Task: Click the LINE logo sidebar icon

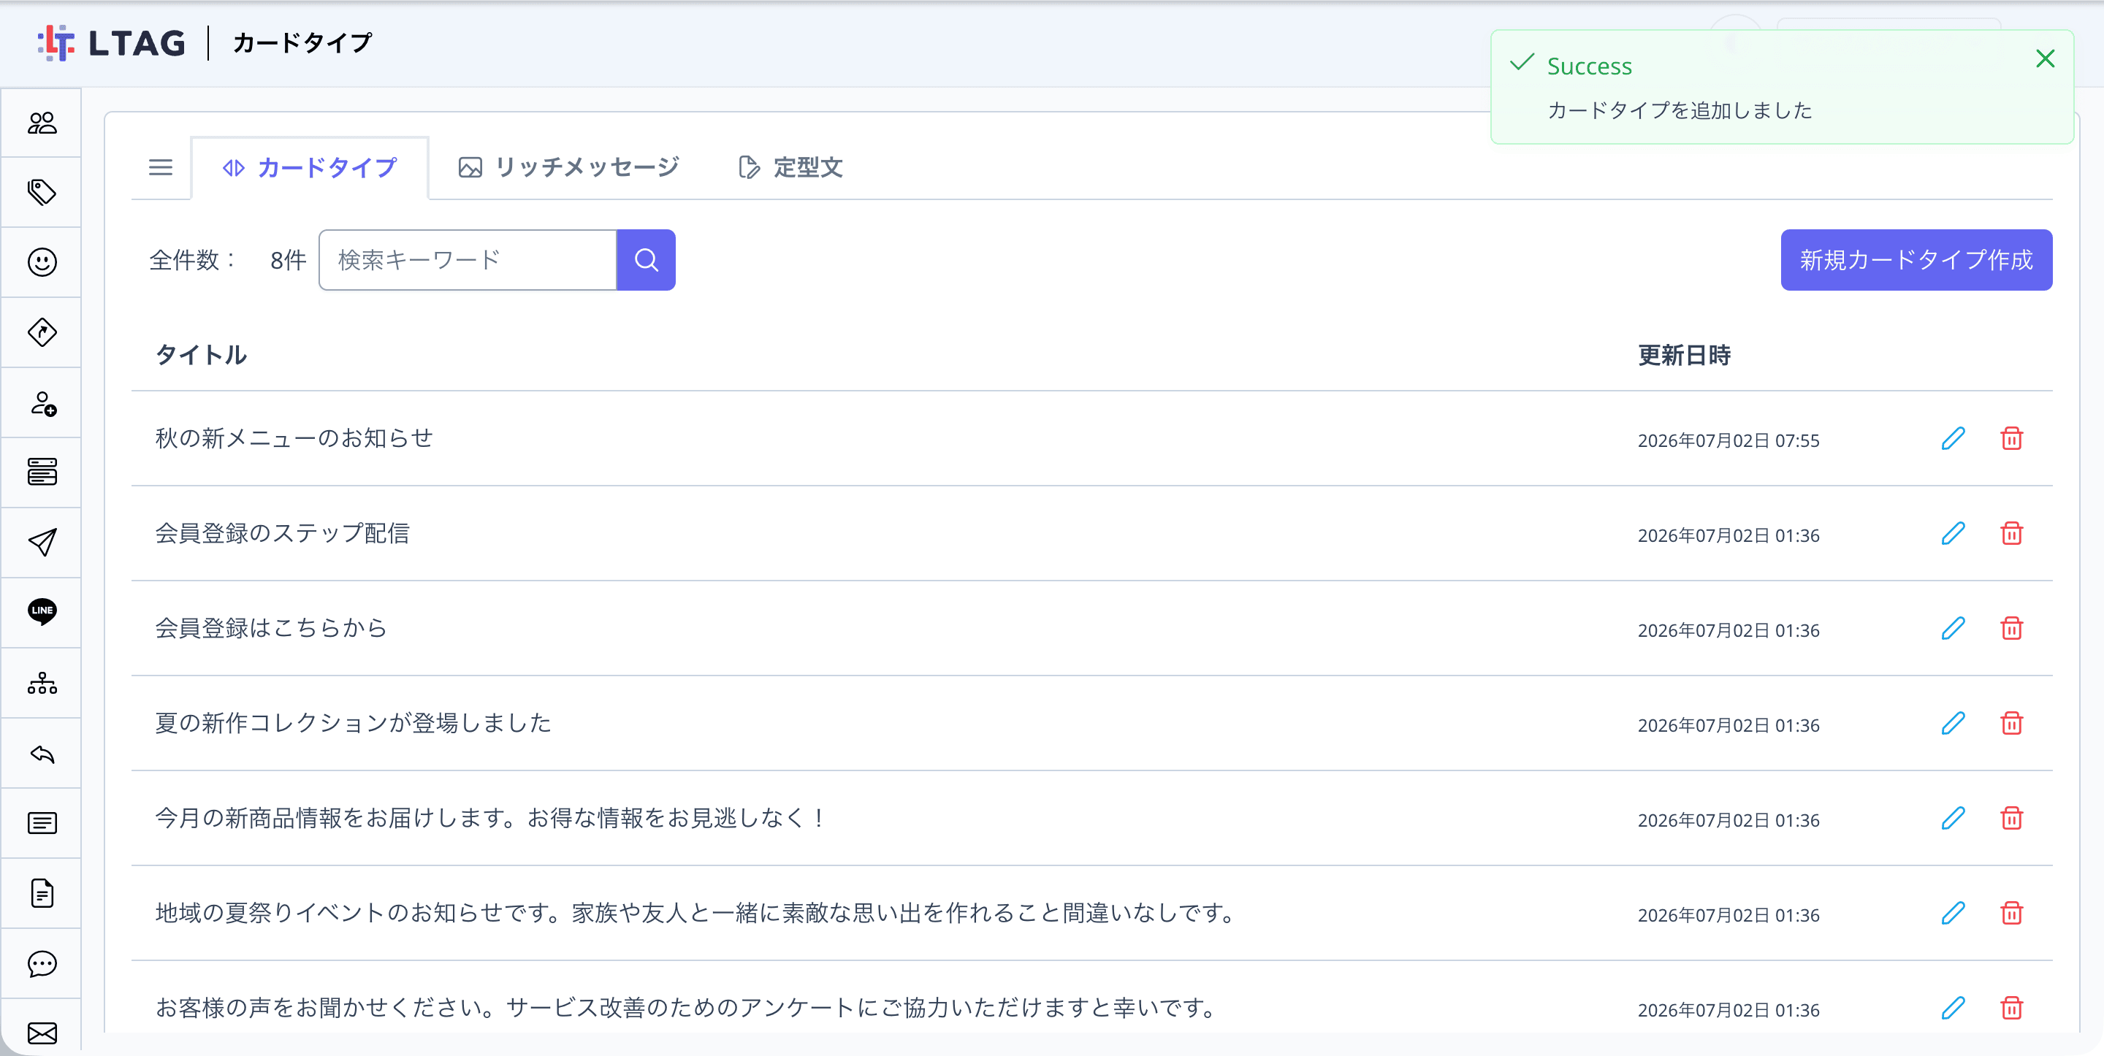Action: pyautogui.click(x=42, y=612)
